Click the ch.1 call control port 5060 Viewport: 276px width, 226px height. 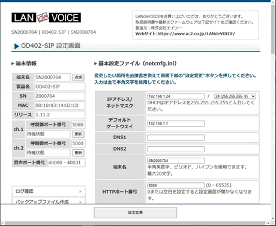[x=78, y=125]
